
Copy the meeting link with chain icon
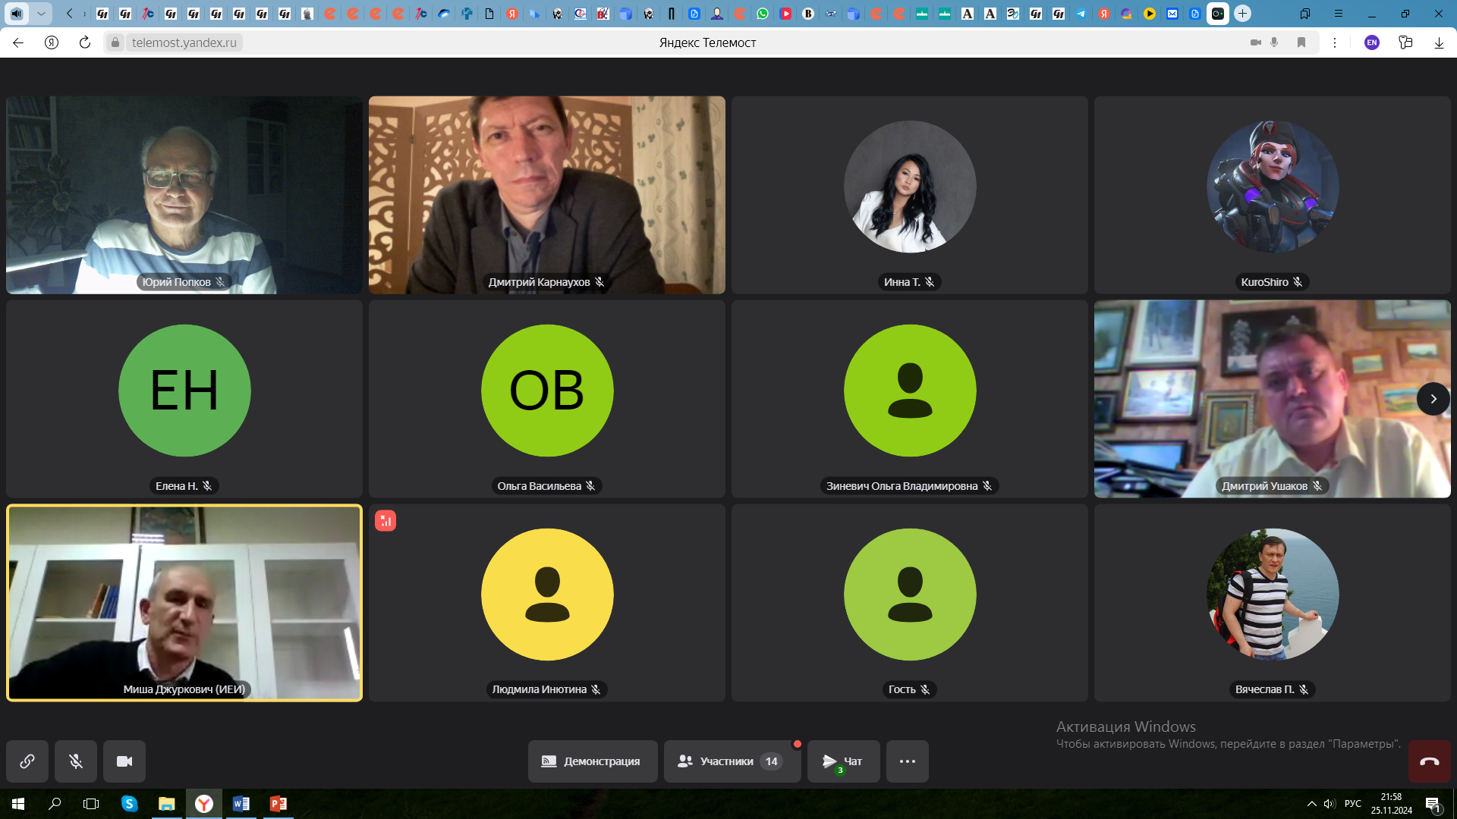pos(27,761)
